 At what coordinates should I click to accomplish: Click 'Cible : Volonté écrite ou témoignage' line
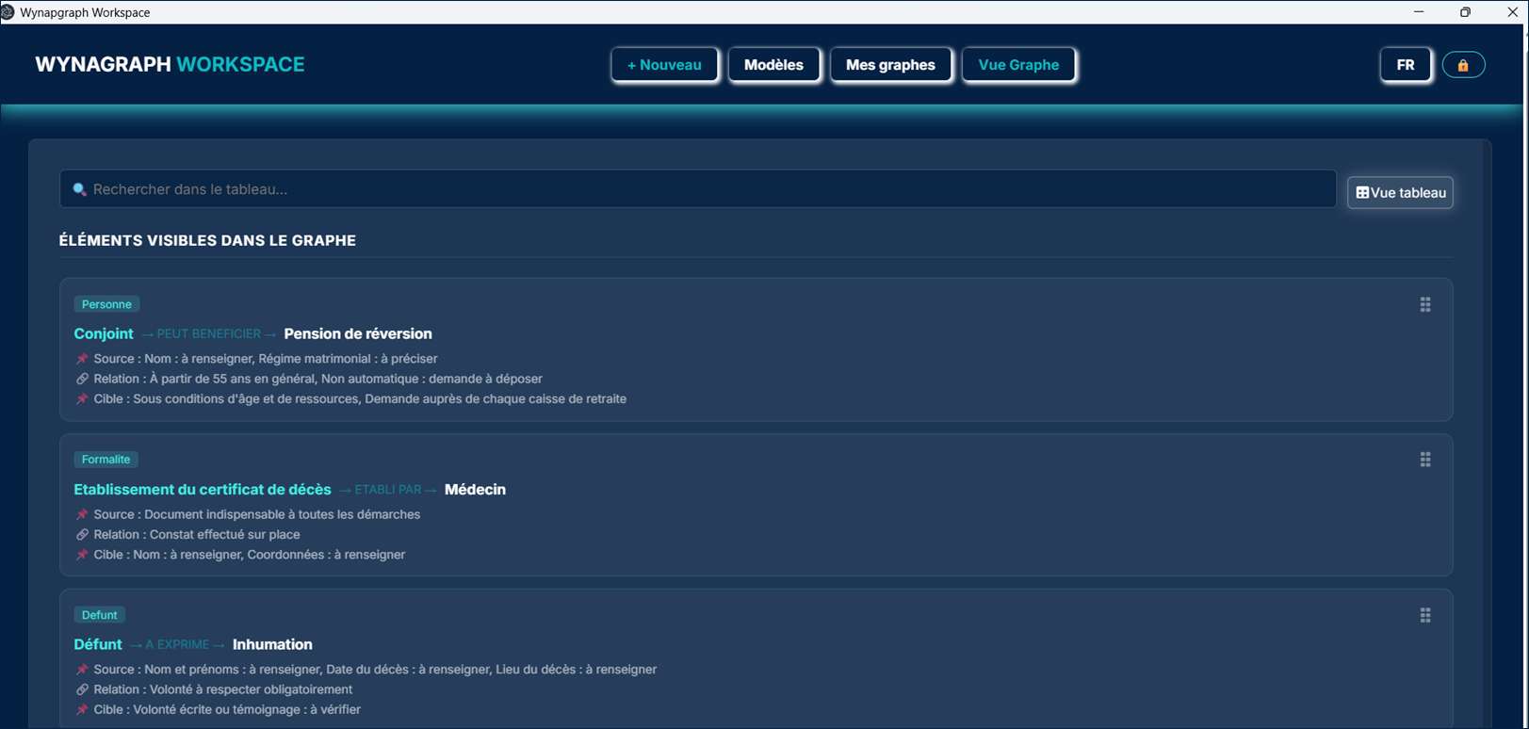click(227, 709)
